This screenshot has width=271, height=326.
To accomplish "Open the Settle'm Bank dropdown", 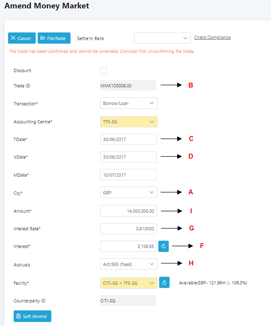I will pyautogui.click(x=162, y=38).
